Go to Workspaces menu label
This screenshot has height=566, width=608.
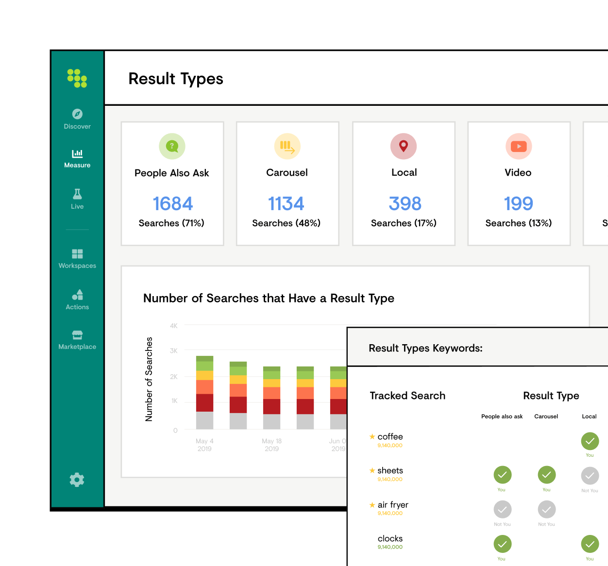coord(77,266)
